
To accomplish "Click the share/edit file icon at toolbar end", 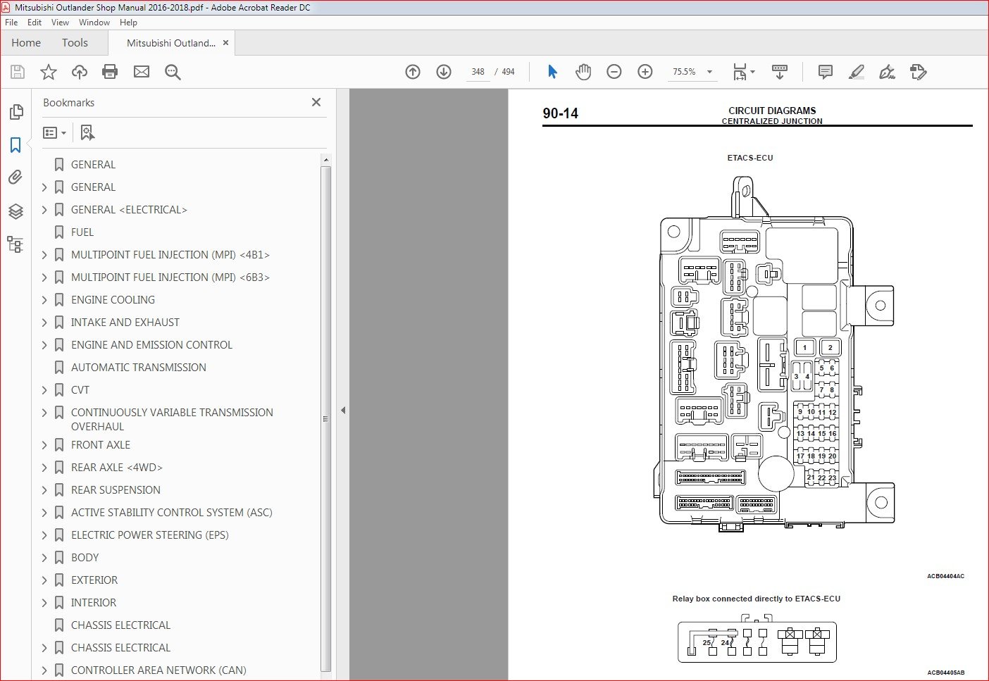I will (x=919, y=72).
